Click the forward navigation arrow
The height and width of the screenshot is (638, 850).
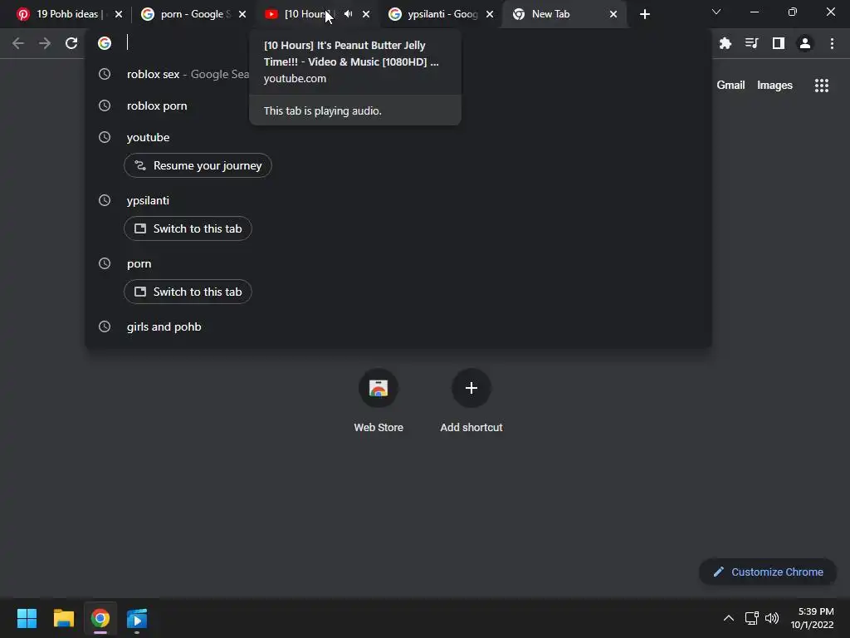45,43
